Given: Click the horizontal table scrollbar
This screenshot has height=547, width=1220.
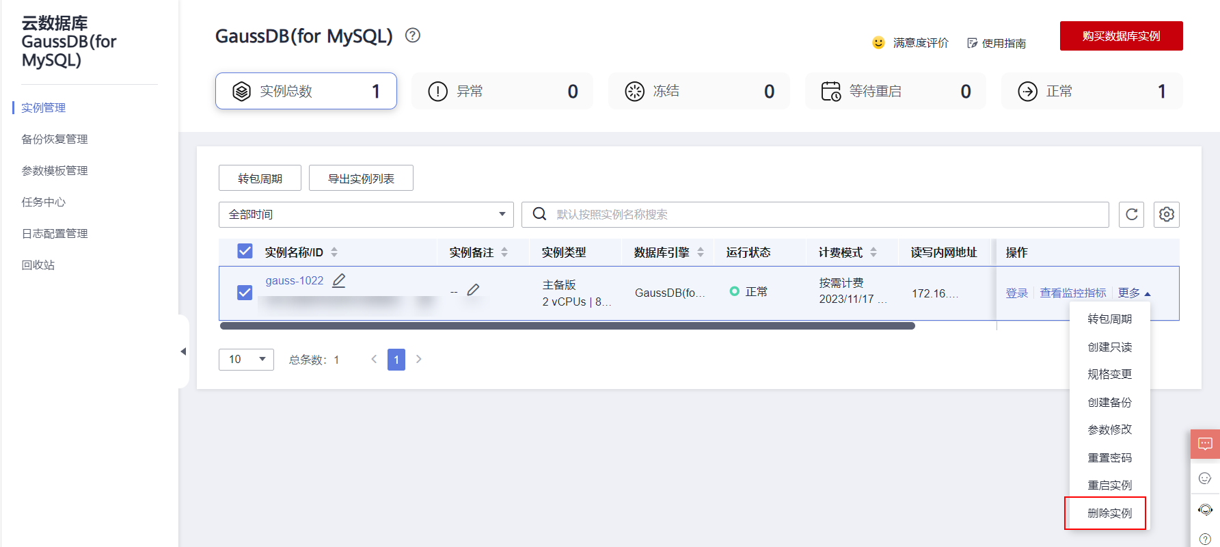Looking at the screenshot, I should [567, 326].
